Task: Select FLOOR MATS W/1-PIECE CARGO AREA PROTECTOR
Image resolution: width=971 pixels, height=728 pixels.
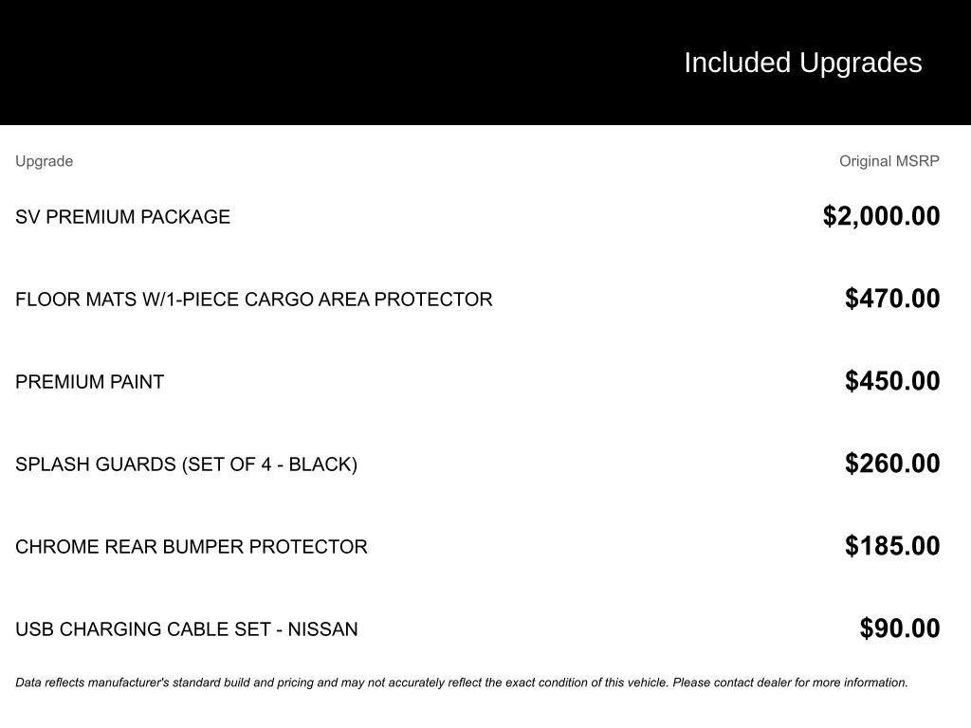Action: (x=254, y=300)
